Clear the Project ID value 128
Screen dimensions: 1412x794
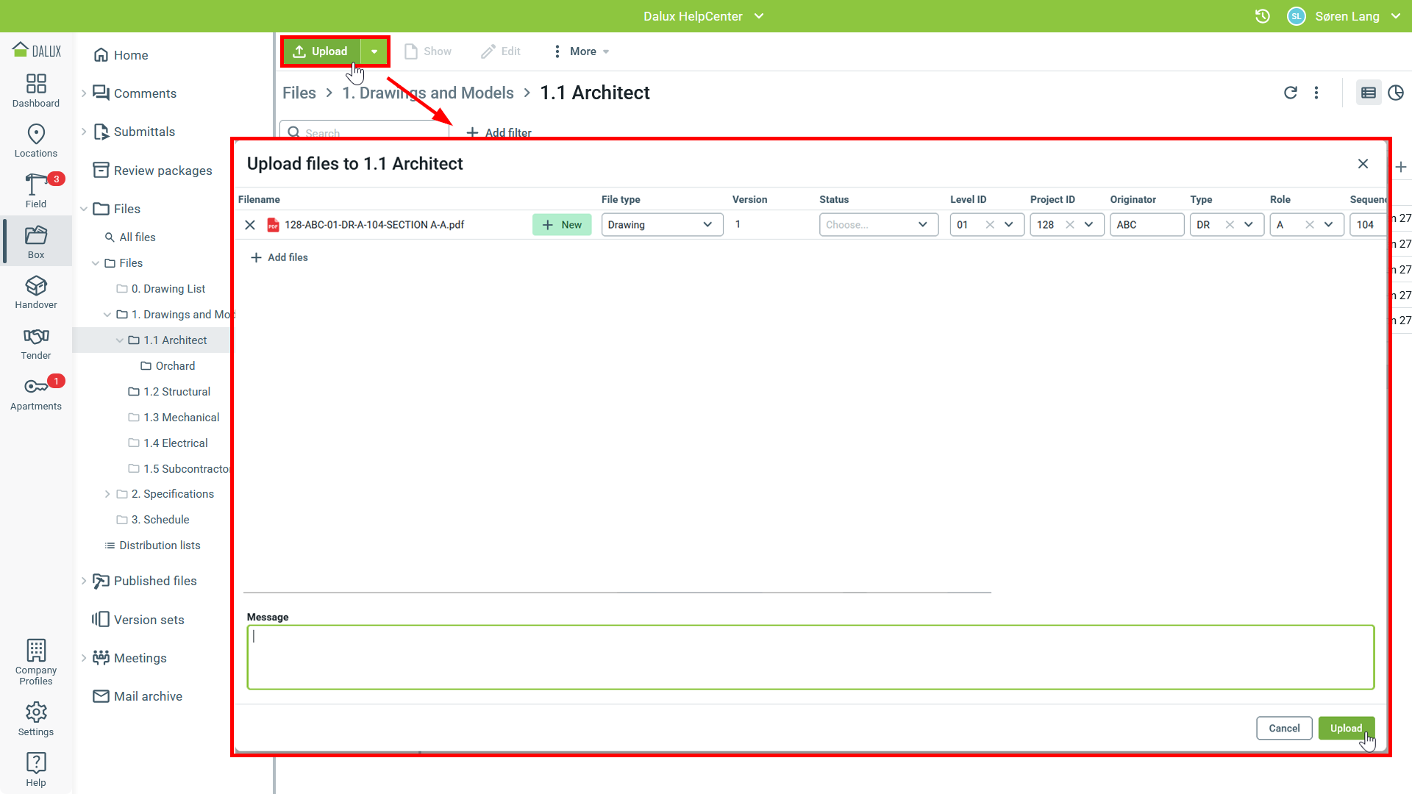(x=1070, y=225)
